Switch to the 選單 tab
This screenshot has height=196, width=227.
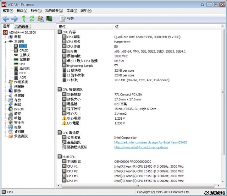tap(7, 26)
